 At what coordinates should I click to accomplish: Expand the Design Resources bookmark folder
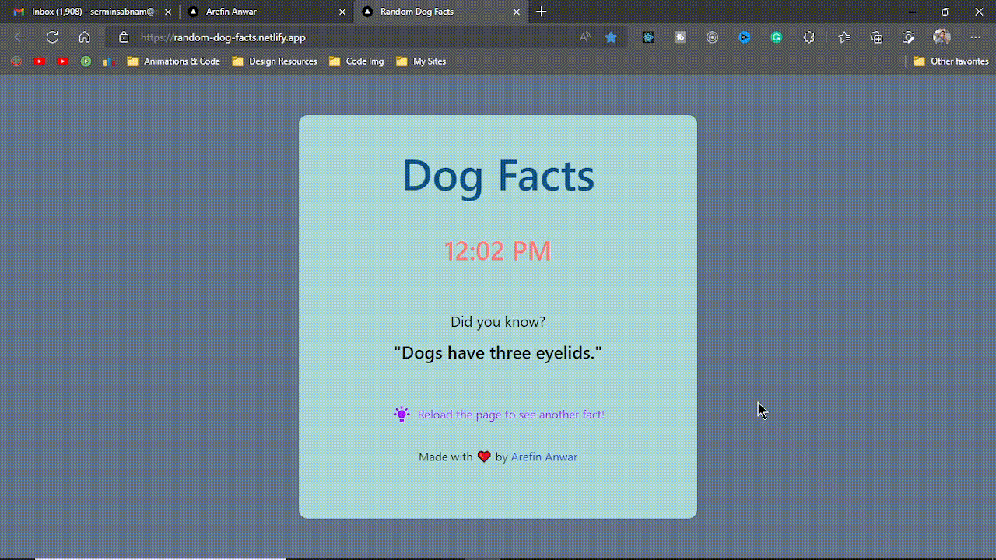tap(275, 61)
